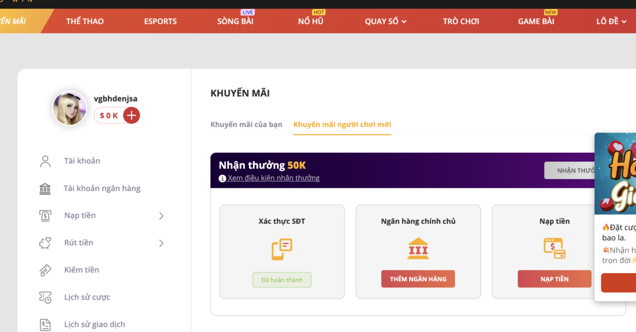Viewport: 636px width, 332px height.
Task: Open the LÔ ĐỀ dropdown menu
Action: 611,21
